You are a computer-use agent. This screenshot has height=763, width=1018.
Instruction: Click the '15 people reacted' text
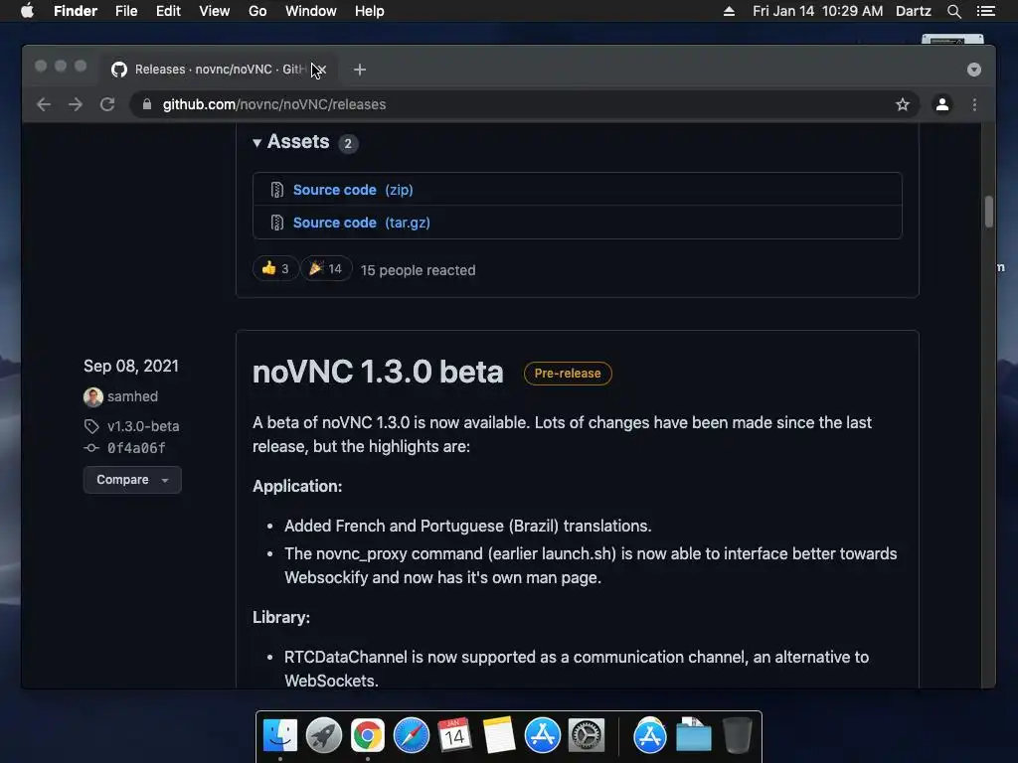pyautogui.click(x=419, y=270)
